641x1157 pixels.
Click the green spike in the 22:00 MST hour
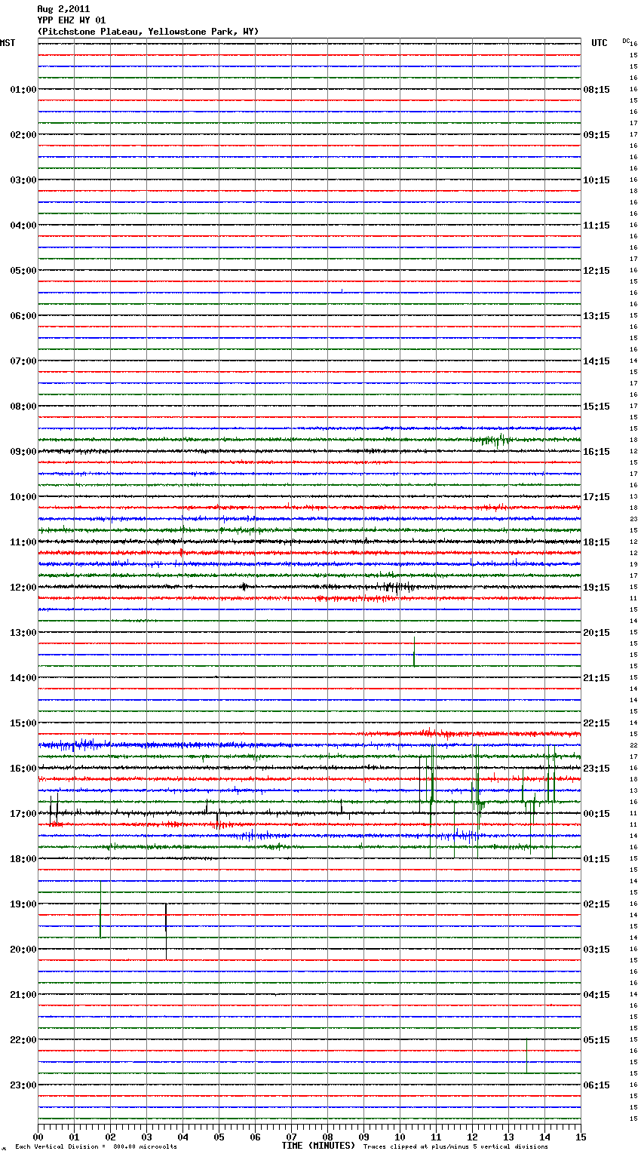[526, 1054]
